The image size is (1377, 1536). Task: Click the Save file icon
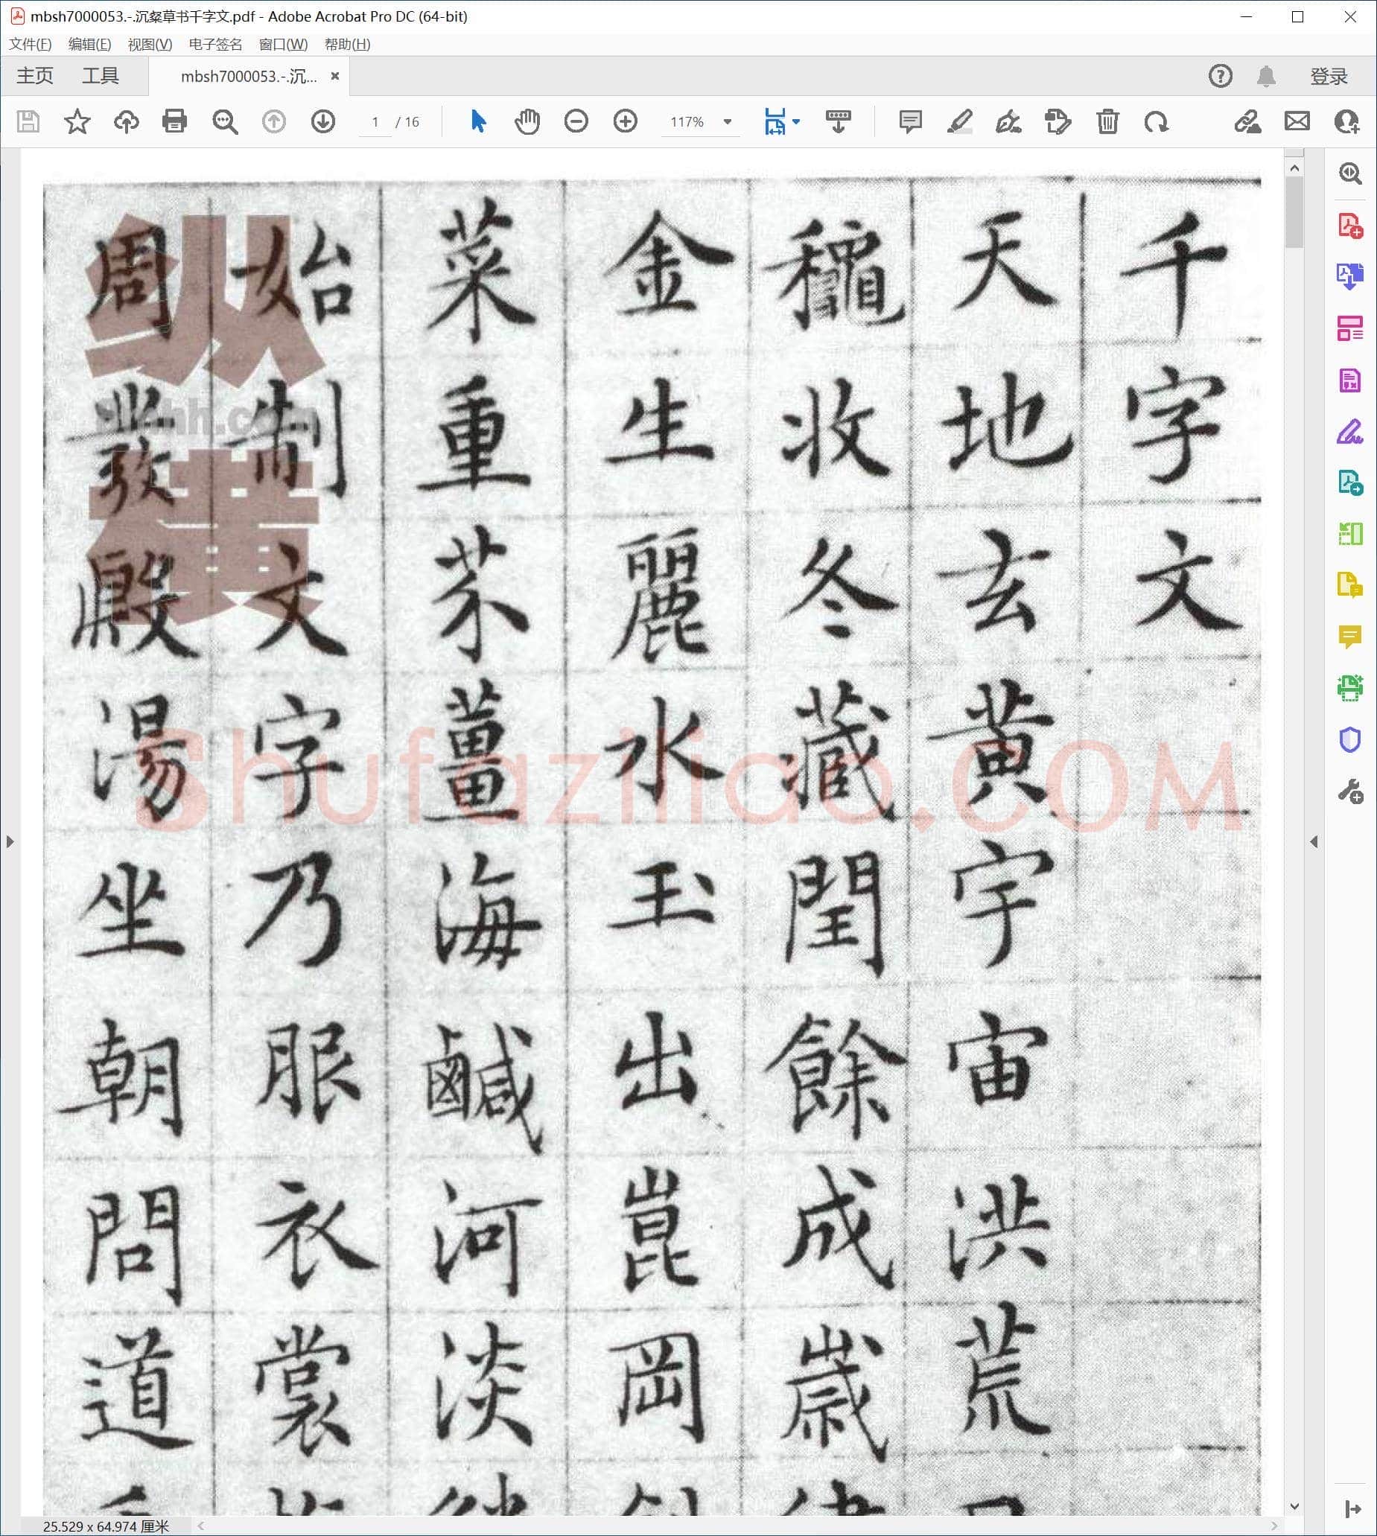[28, 122]
